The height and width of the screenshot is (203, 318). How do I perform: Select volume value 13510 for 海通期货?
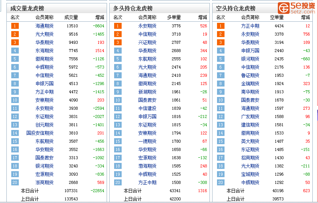(x=72, y=26)
